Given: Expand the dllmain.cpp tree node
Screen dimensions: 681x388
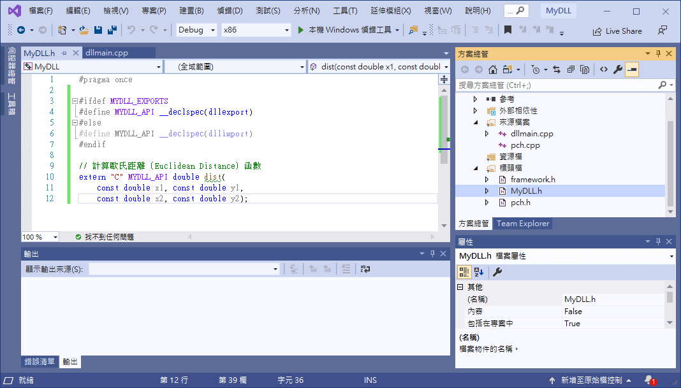Looking at the screenshot, I should (487, 134).
